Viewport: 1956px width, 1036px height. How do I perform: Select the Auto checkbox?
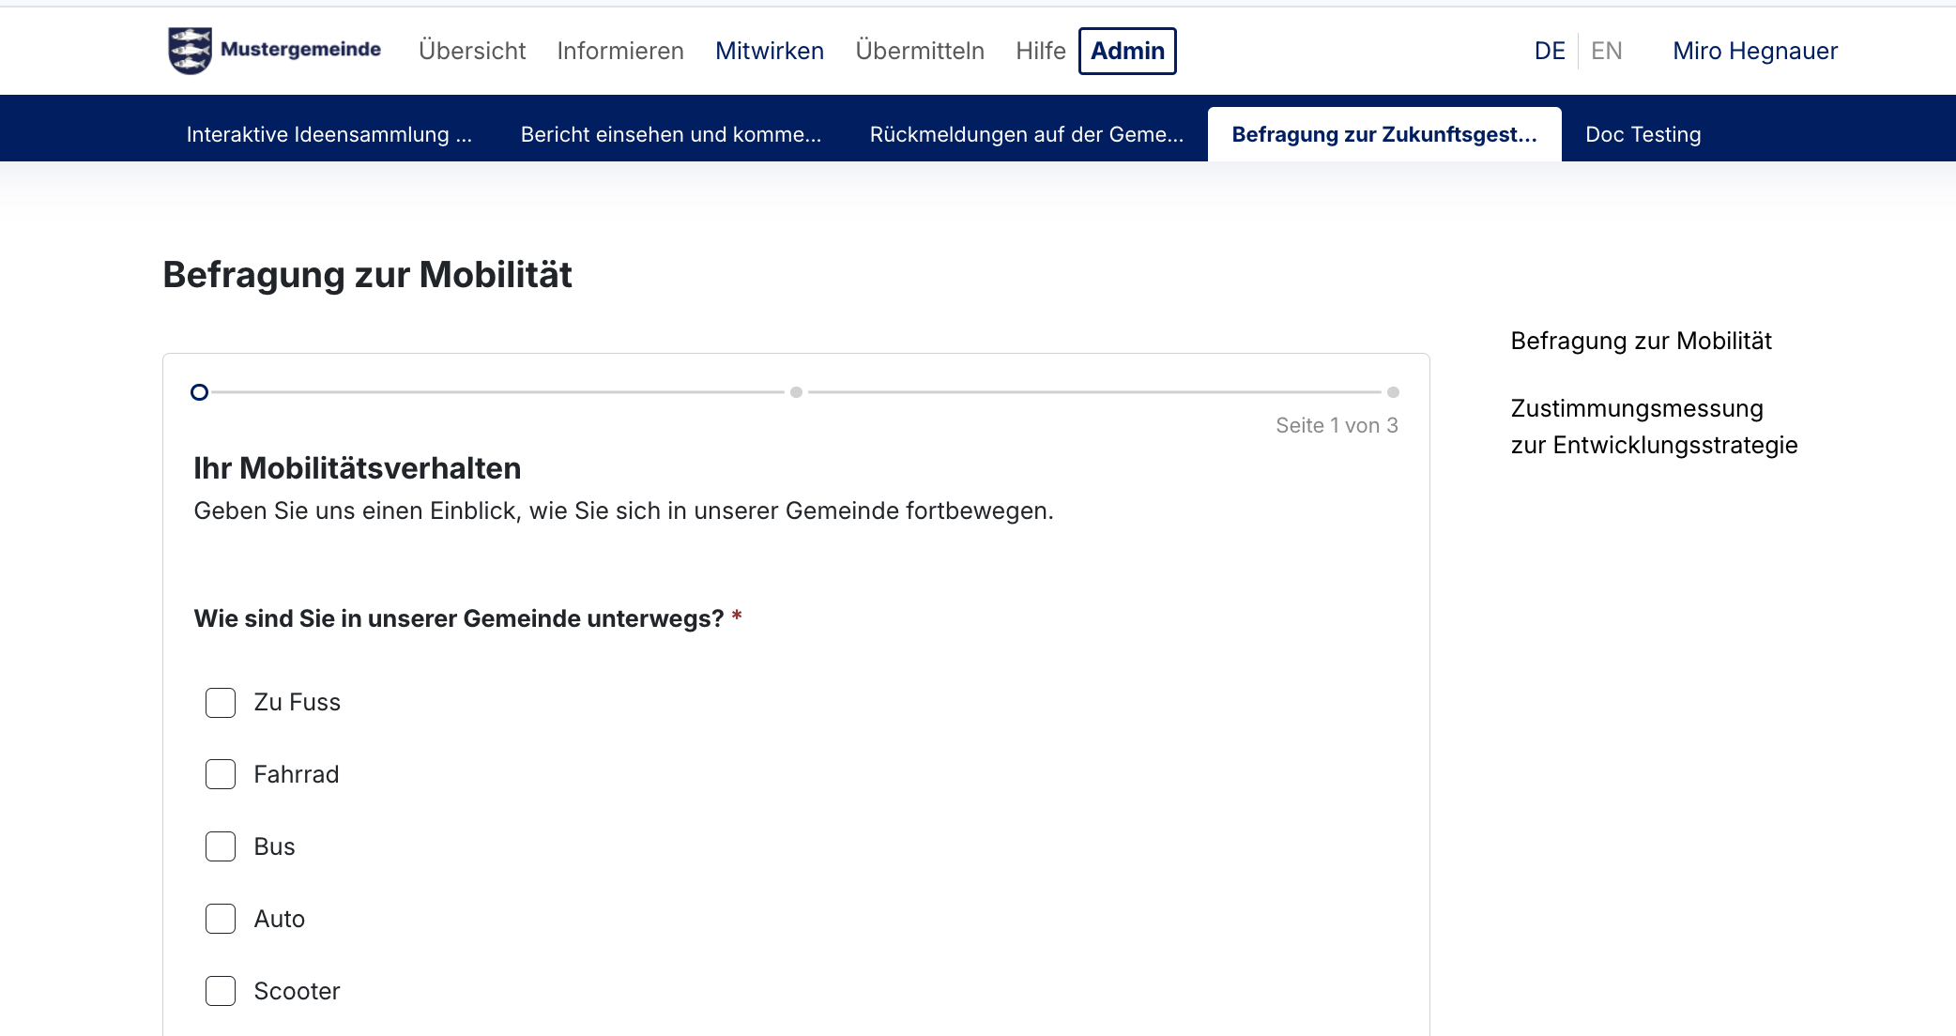[x=221, y=920]
